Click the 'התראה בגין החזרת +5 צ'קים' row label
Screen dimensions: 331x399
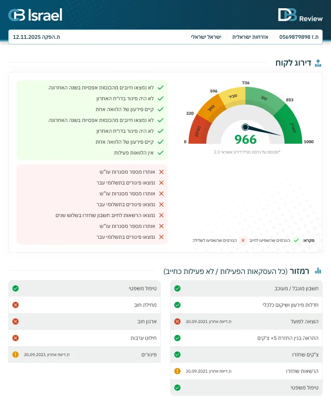pos(288,338)
